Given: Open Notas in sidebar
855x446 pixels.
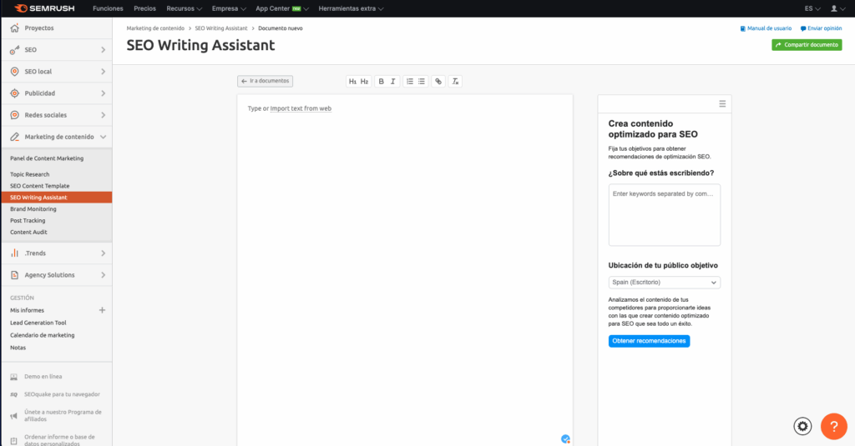Looking at the screenshot, I should pos(18,348).
